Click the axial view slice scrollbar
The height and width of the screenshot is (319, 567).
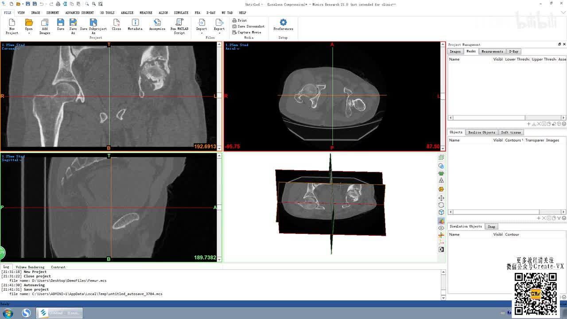coord(443,97)
